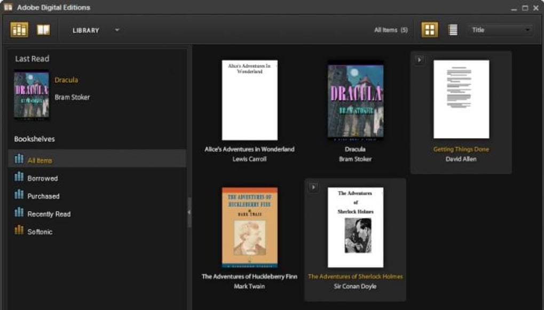
Task: Open Dracula cover in Last Read
Action: pos(31,95)
